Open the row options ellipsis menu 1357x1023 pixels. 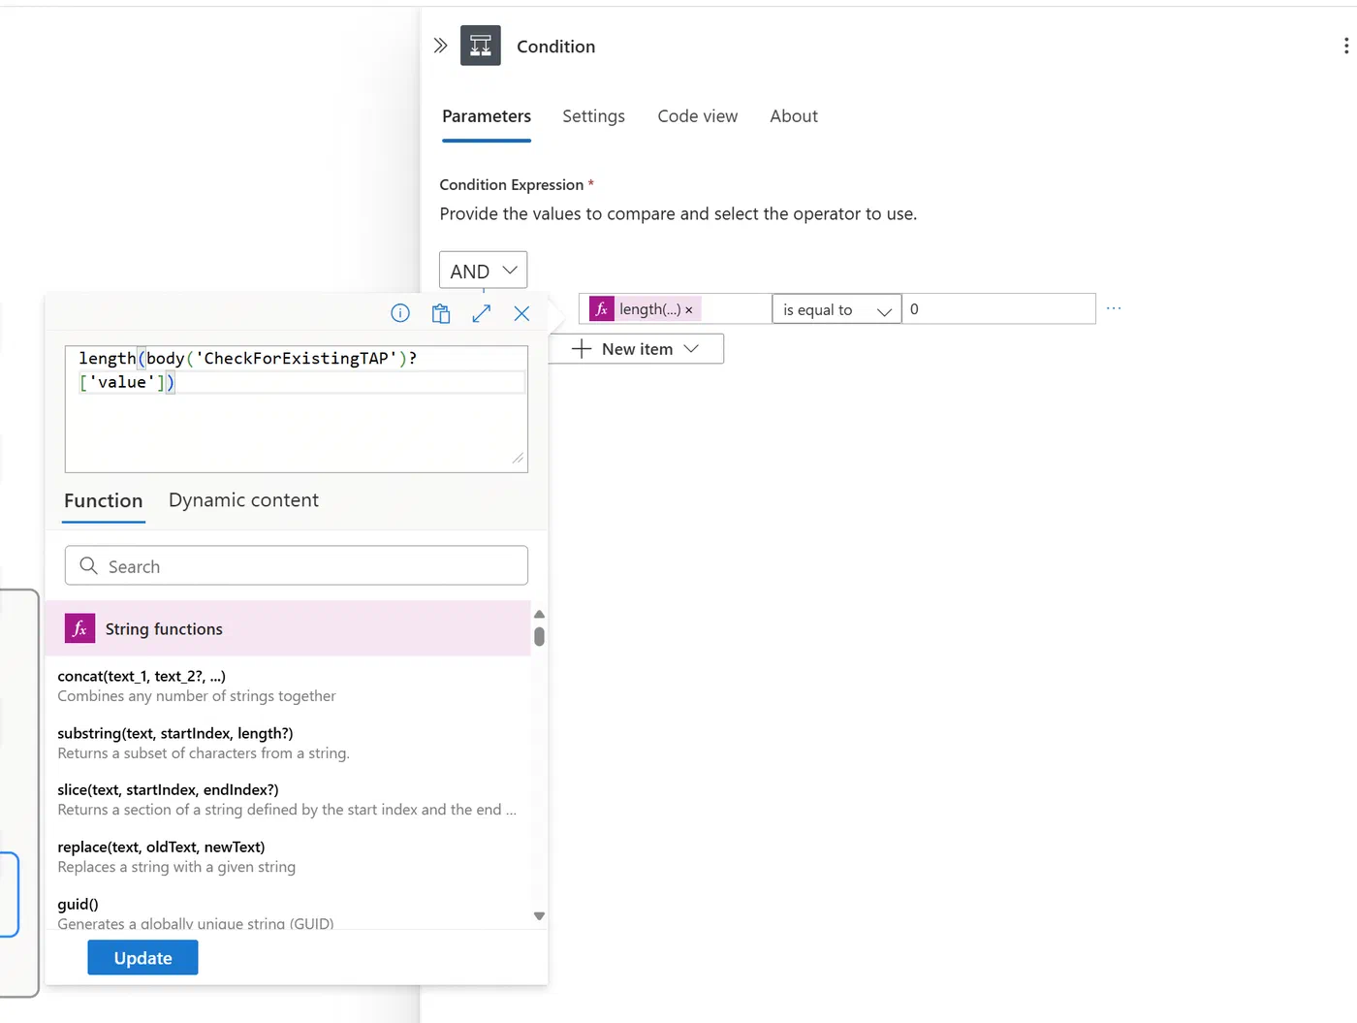[x=1114, y=308]
